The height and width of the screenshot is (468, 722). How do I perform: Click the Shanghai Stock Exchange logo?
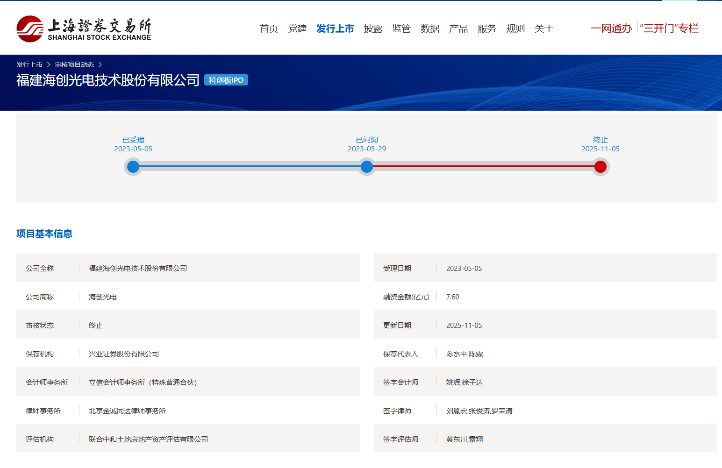point(84,29)
